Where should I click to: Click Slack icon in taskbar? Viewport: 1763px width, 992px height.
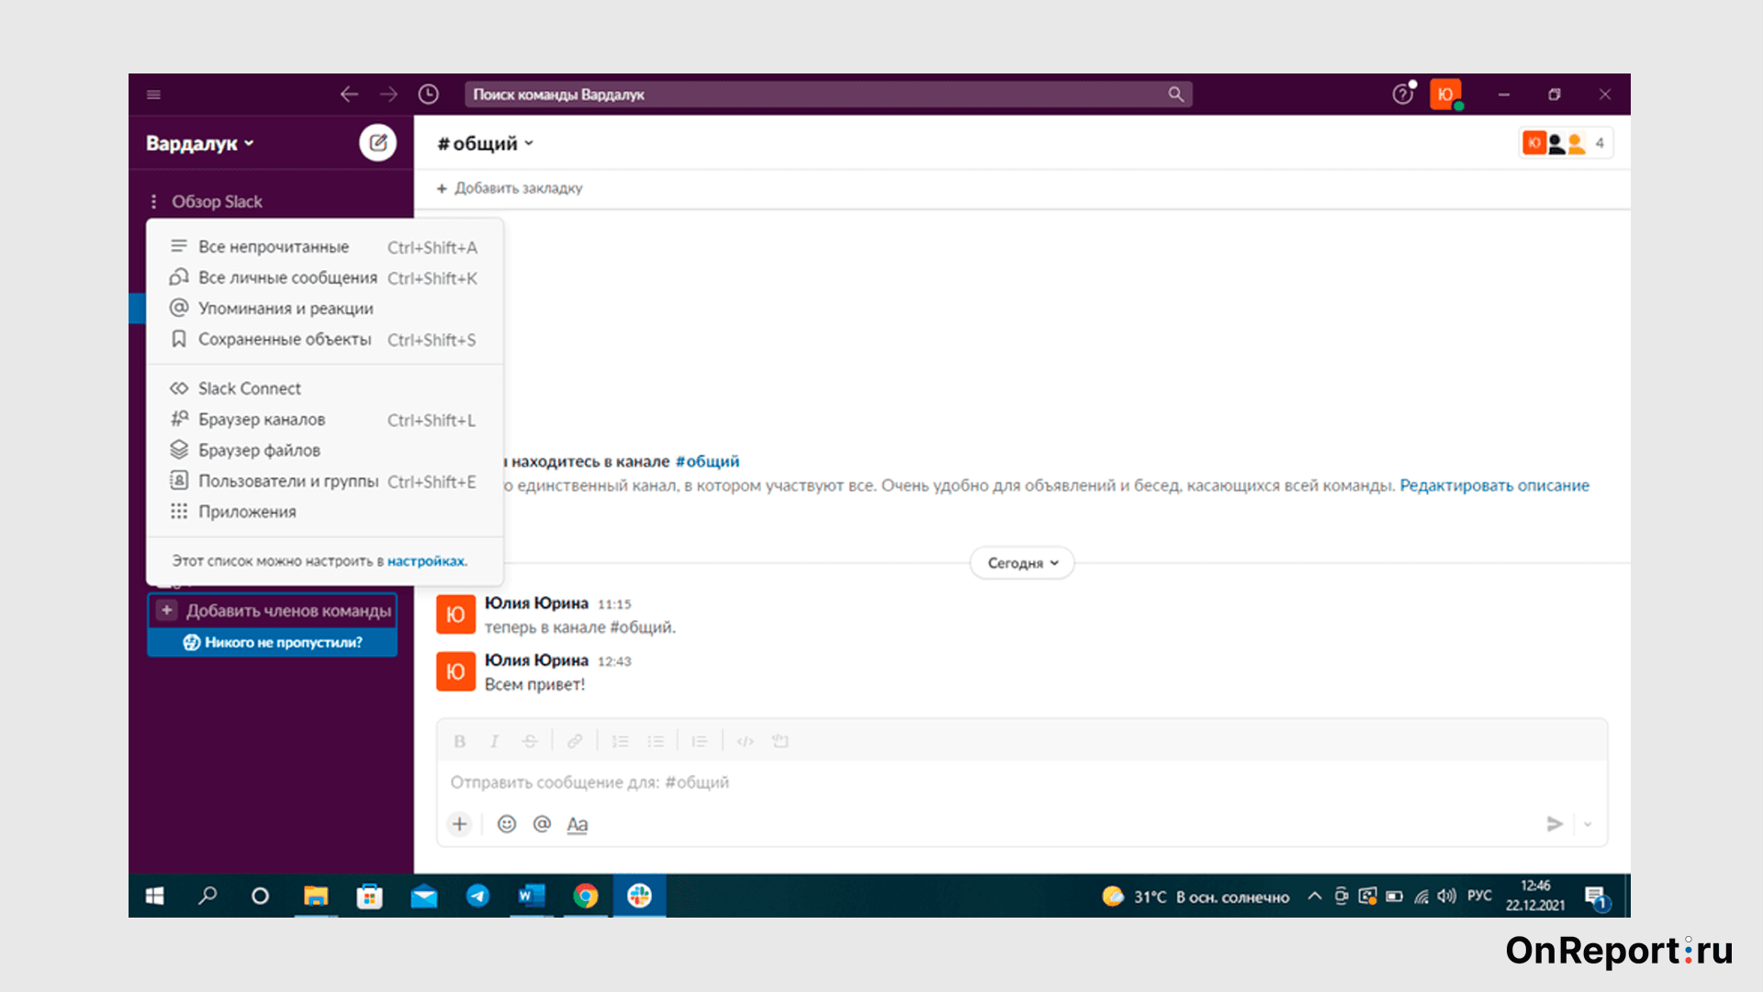pyautogui.click(x=640, y=896)
